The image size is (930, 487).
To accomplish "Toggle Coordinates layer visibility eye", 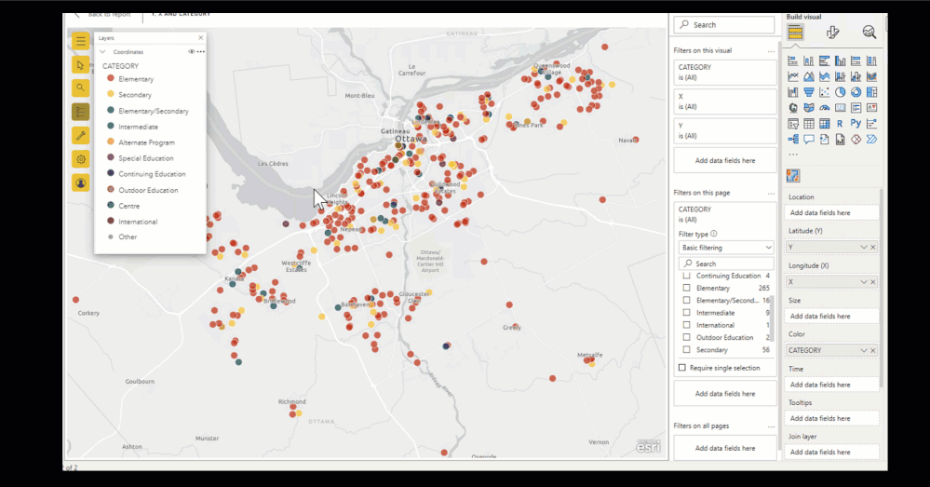I will pos(191,51).
